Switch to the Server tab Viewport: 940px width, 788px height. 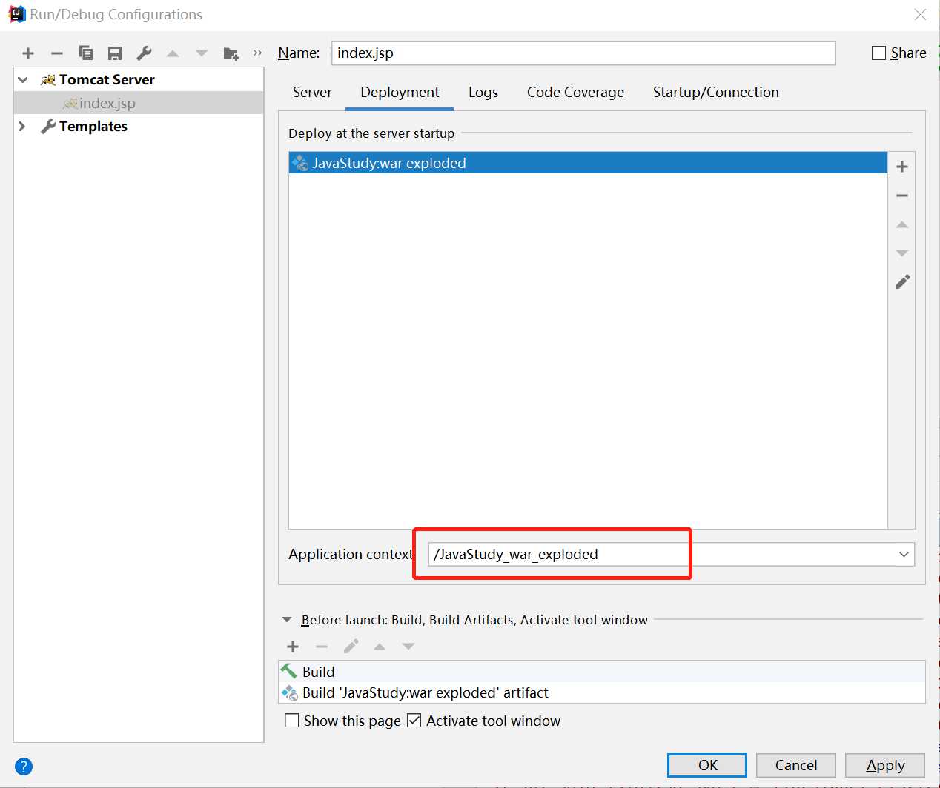pos(312,93)
